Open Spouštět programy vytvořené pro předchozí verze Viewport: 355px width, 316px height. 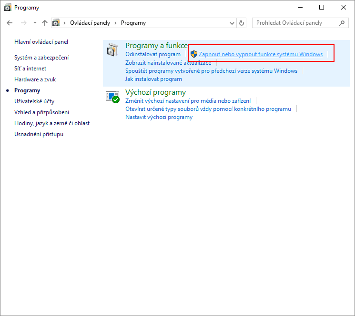pos(212,71)
